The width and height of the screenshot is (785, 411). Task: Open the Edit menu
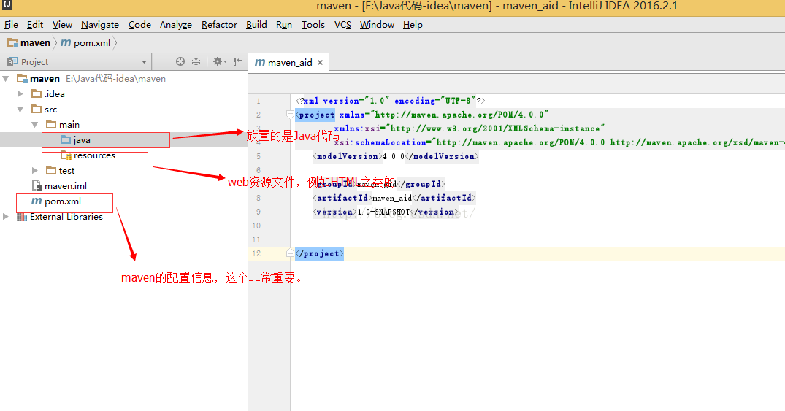[34, 25]
